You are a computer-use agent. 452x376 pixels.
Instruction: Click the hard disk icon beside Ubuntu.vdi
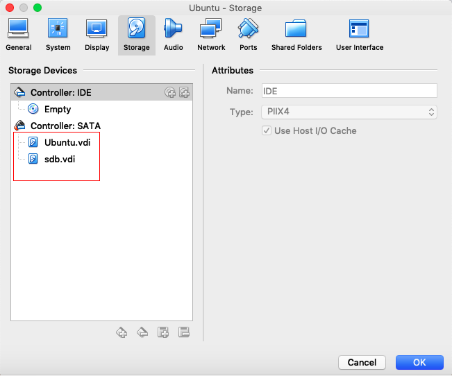pos(33,142)
